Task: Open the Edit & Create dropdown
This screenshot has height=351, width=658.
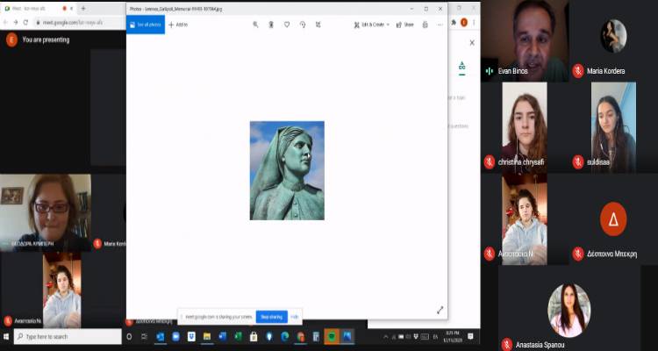Action: coord(372,25)
